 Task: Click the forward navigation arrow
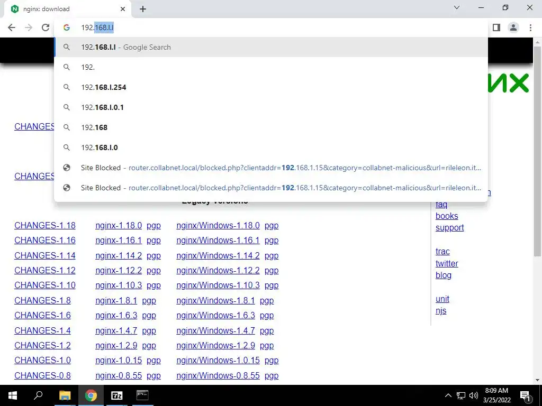29,27
